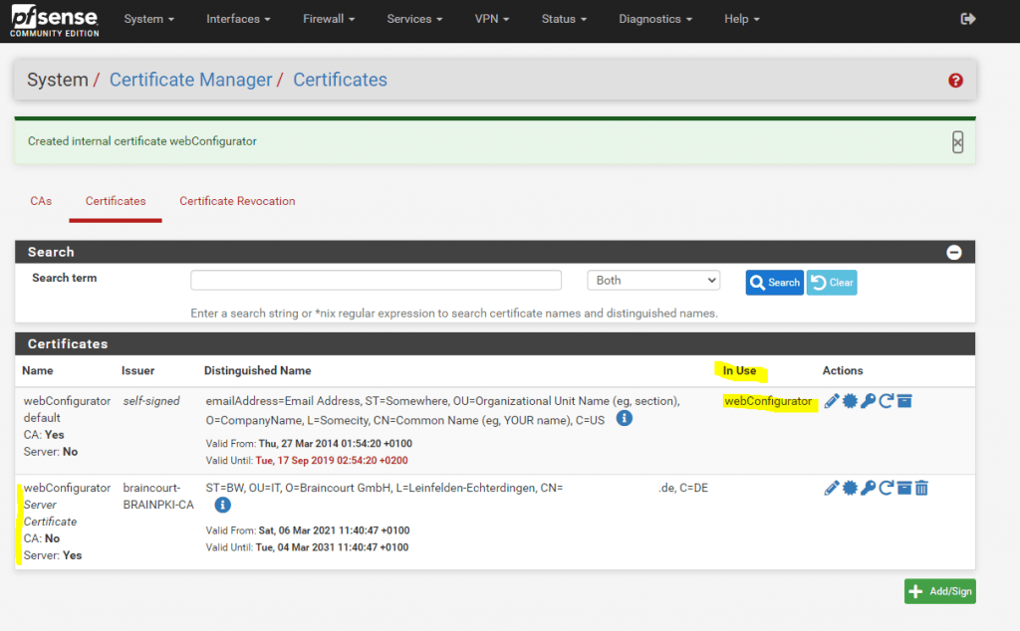Focus the Search term input field
The width and height of the screenshot is (1020, 631).
click(x=376, y=280)
